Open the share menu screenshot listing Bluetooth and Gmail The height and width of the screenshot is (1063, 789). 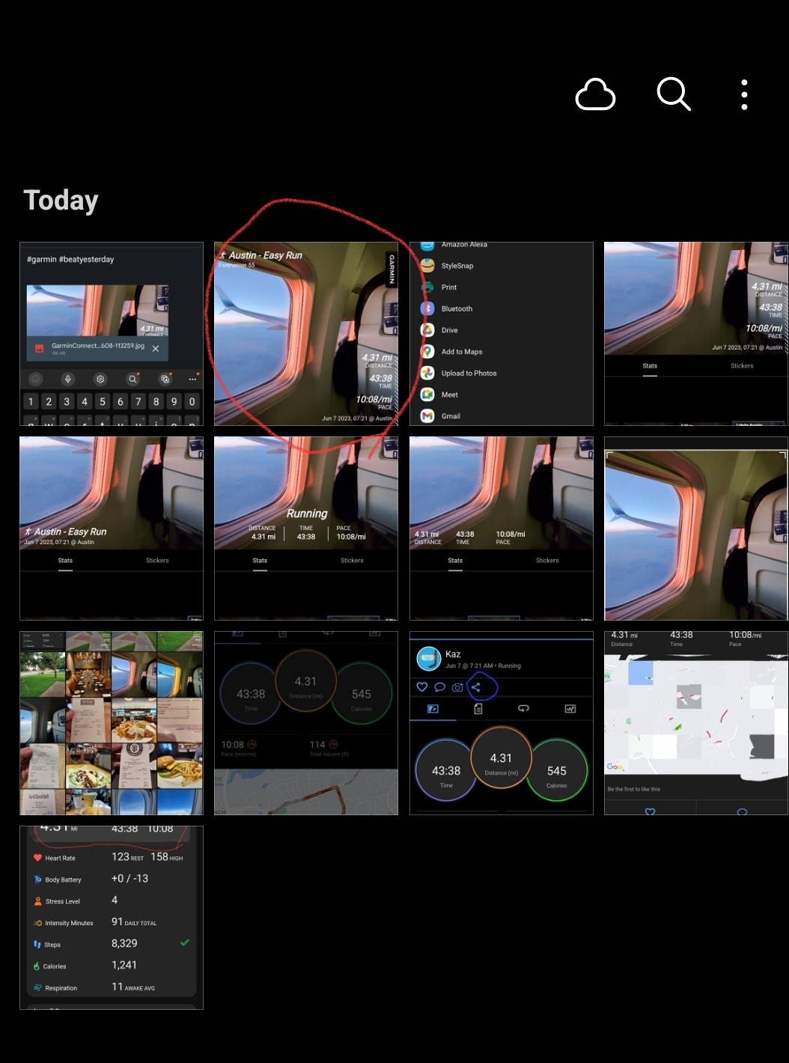[x=502, y=334]
